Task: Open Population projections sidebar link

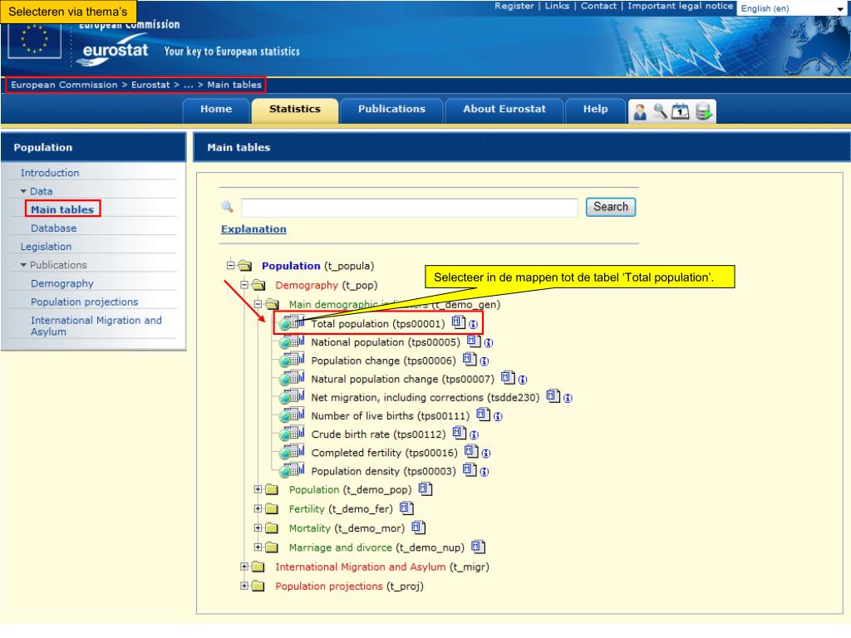Action: pos(85,302)
